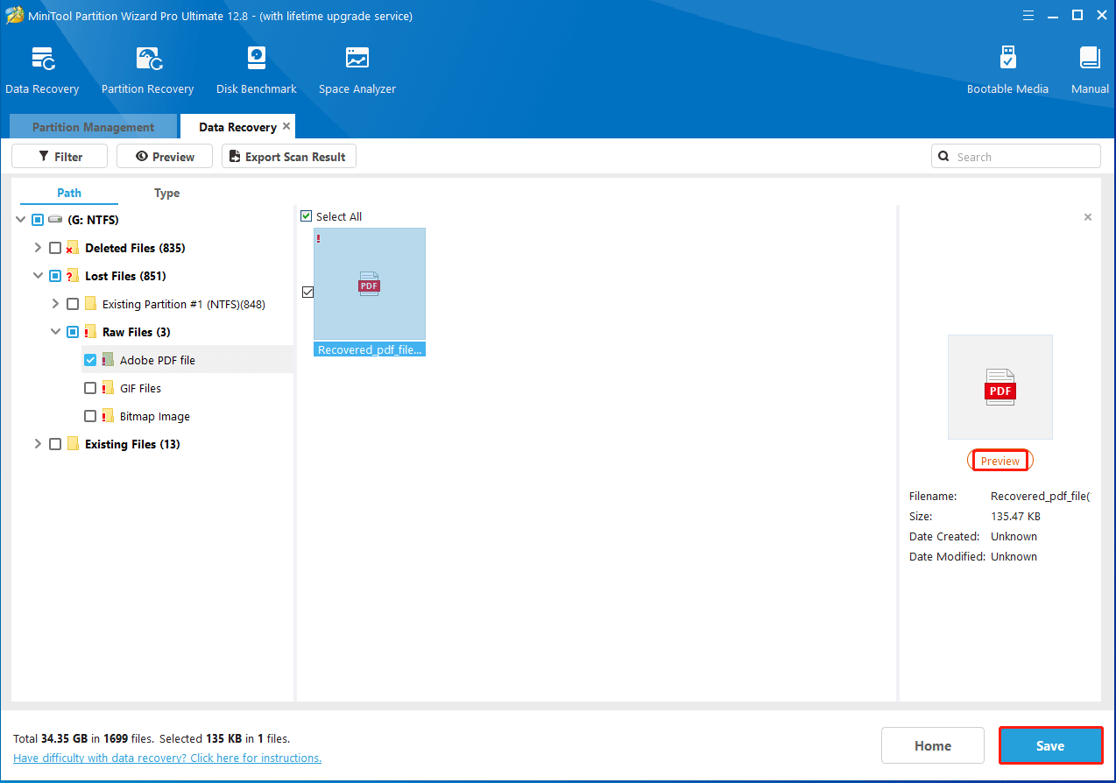
Task: Click the Deleted Files folder icon
Action: (x=73, y=248)
